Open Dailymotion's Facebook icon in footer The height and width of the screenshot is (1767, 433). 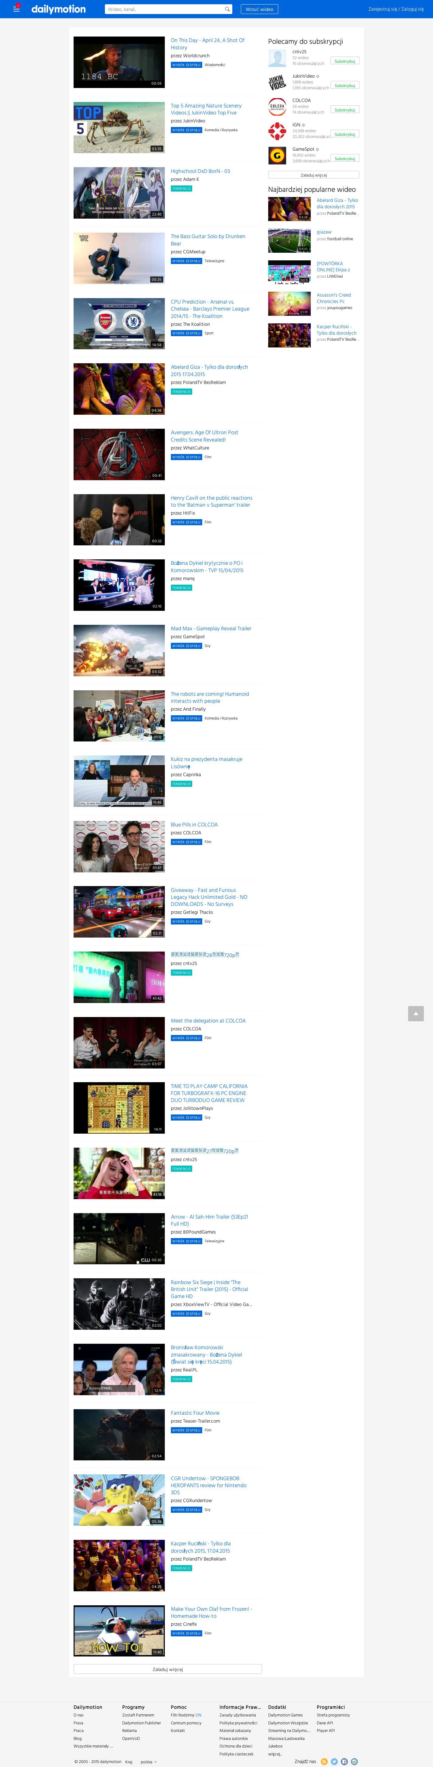click(344, 1761)
